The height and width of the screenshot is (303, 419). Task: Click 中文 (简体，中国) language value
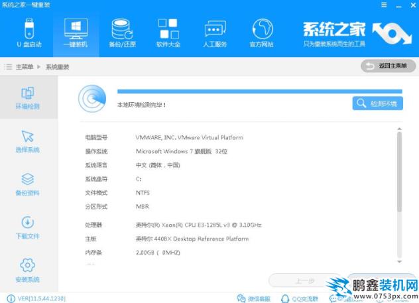(x=158, y=165)
